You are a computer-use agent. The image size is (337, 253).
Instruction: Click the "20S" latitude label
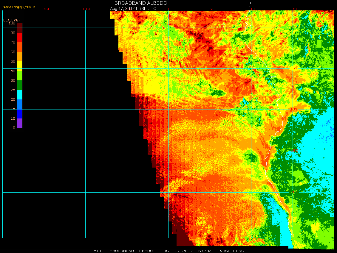point(294,192)
